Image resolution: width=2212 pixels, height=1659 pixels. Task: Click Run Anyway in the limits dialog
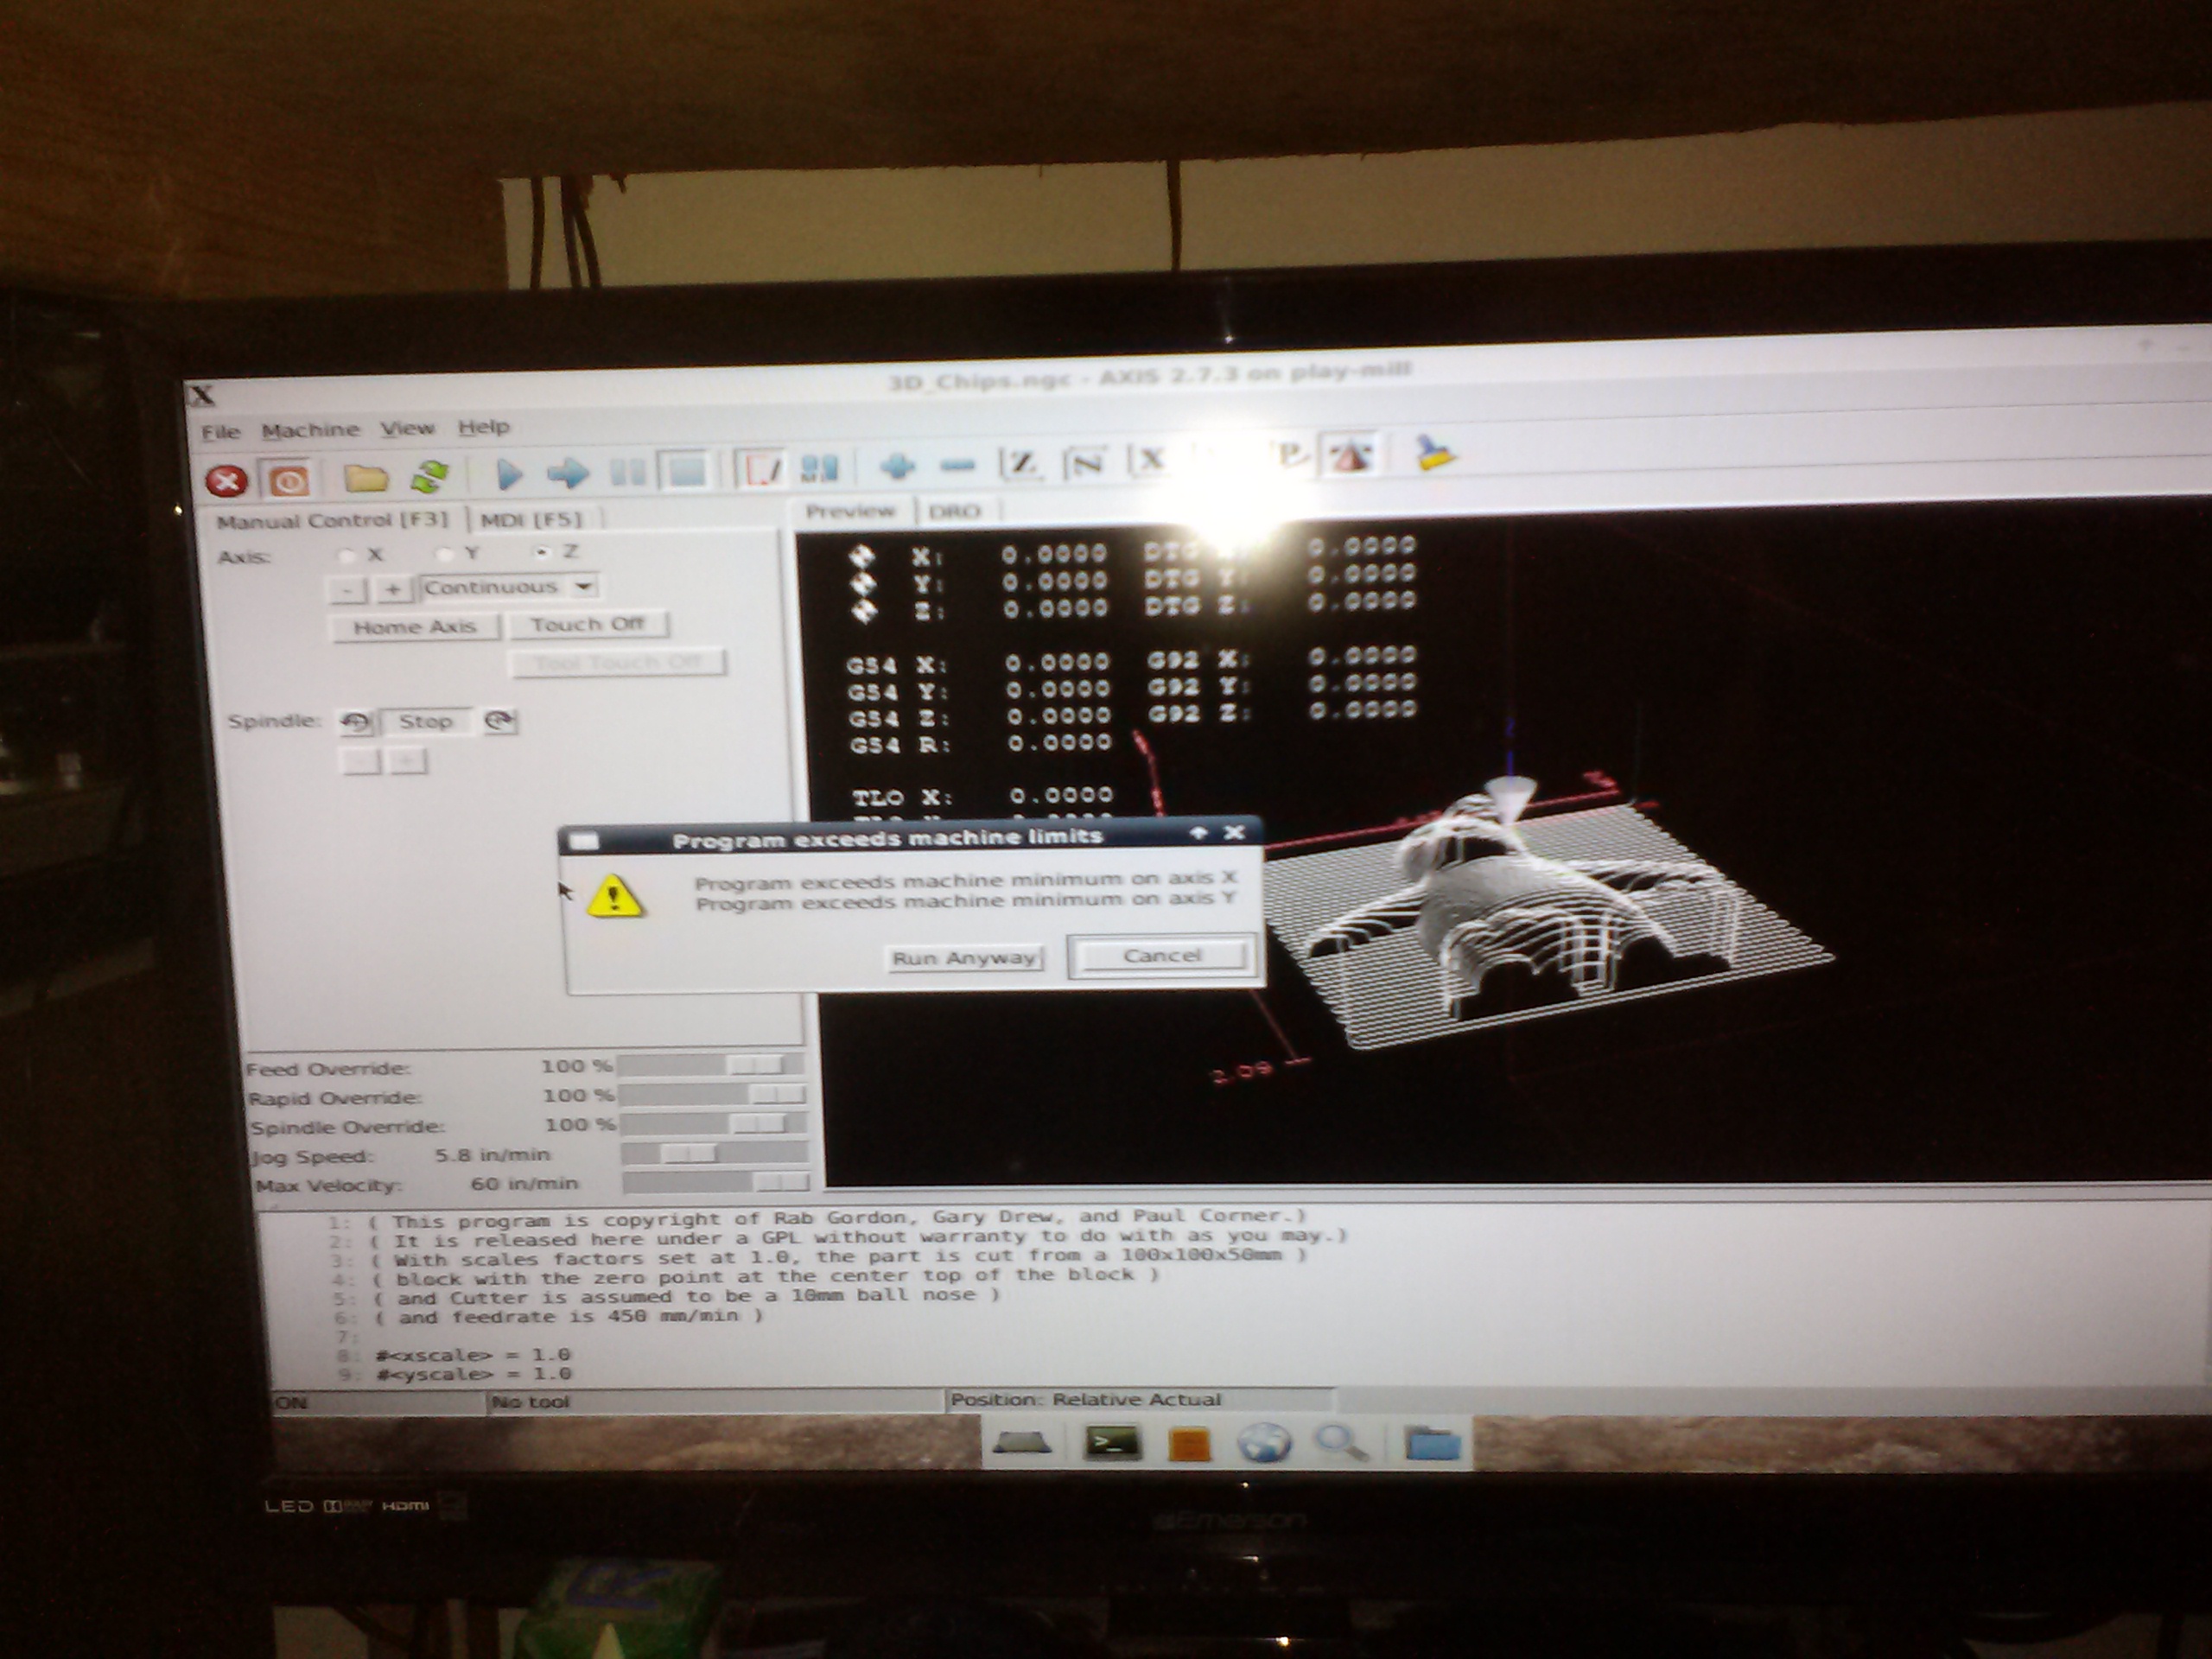coord(964,958)
